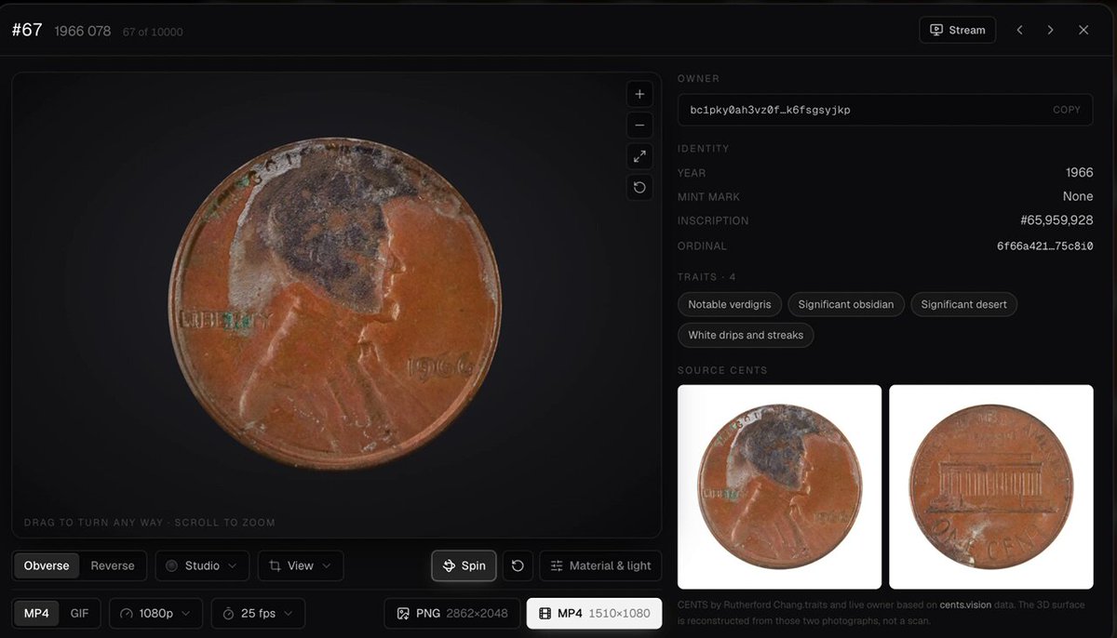Switch to the Reverse side
The height and width of the screenshot is (638, 1117).
(x=113, y=565)
